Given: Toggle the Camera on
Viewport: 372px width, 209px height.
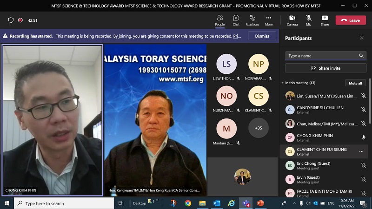Looking at the screenshot, I should click(292, 20).
